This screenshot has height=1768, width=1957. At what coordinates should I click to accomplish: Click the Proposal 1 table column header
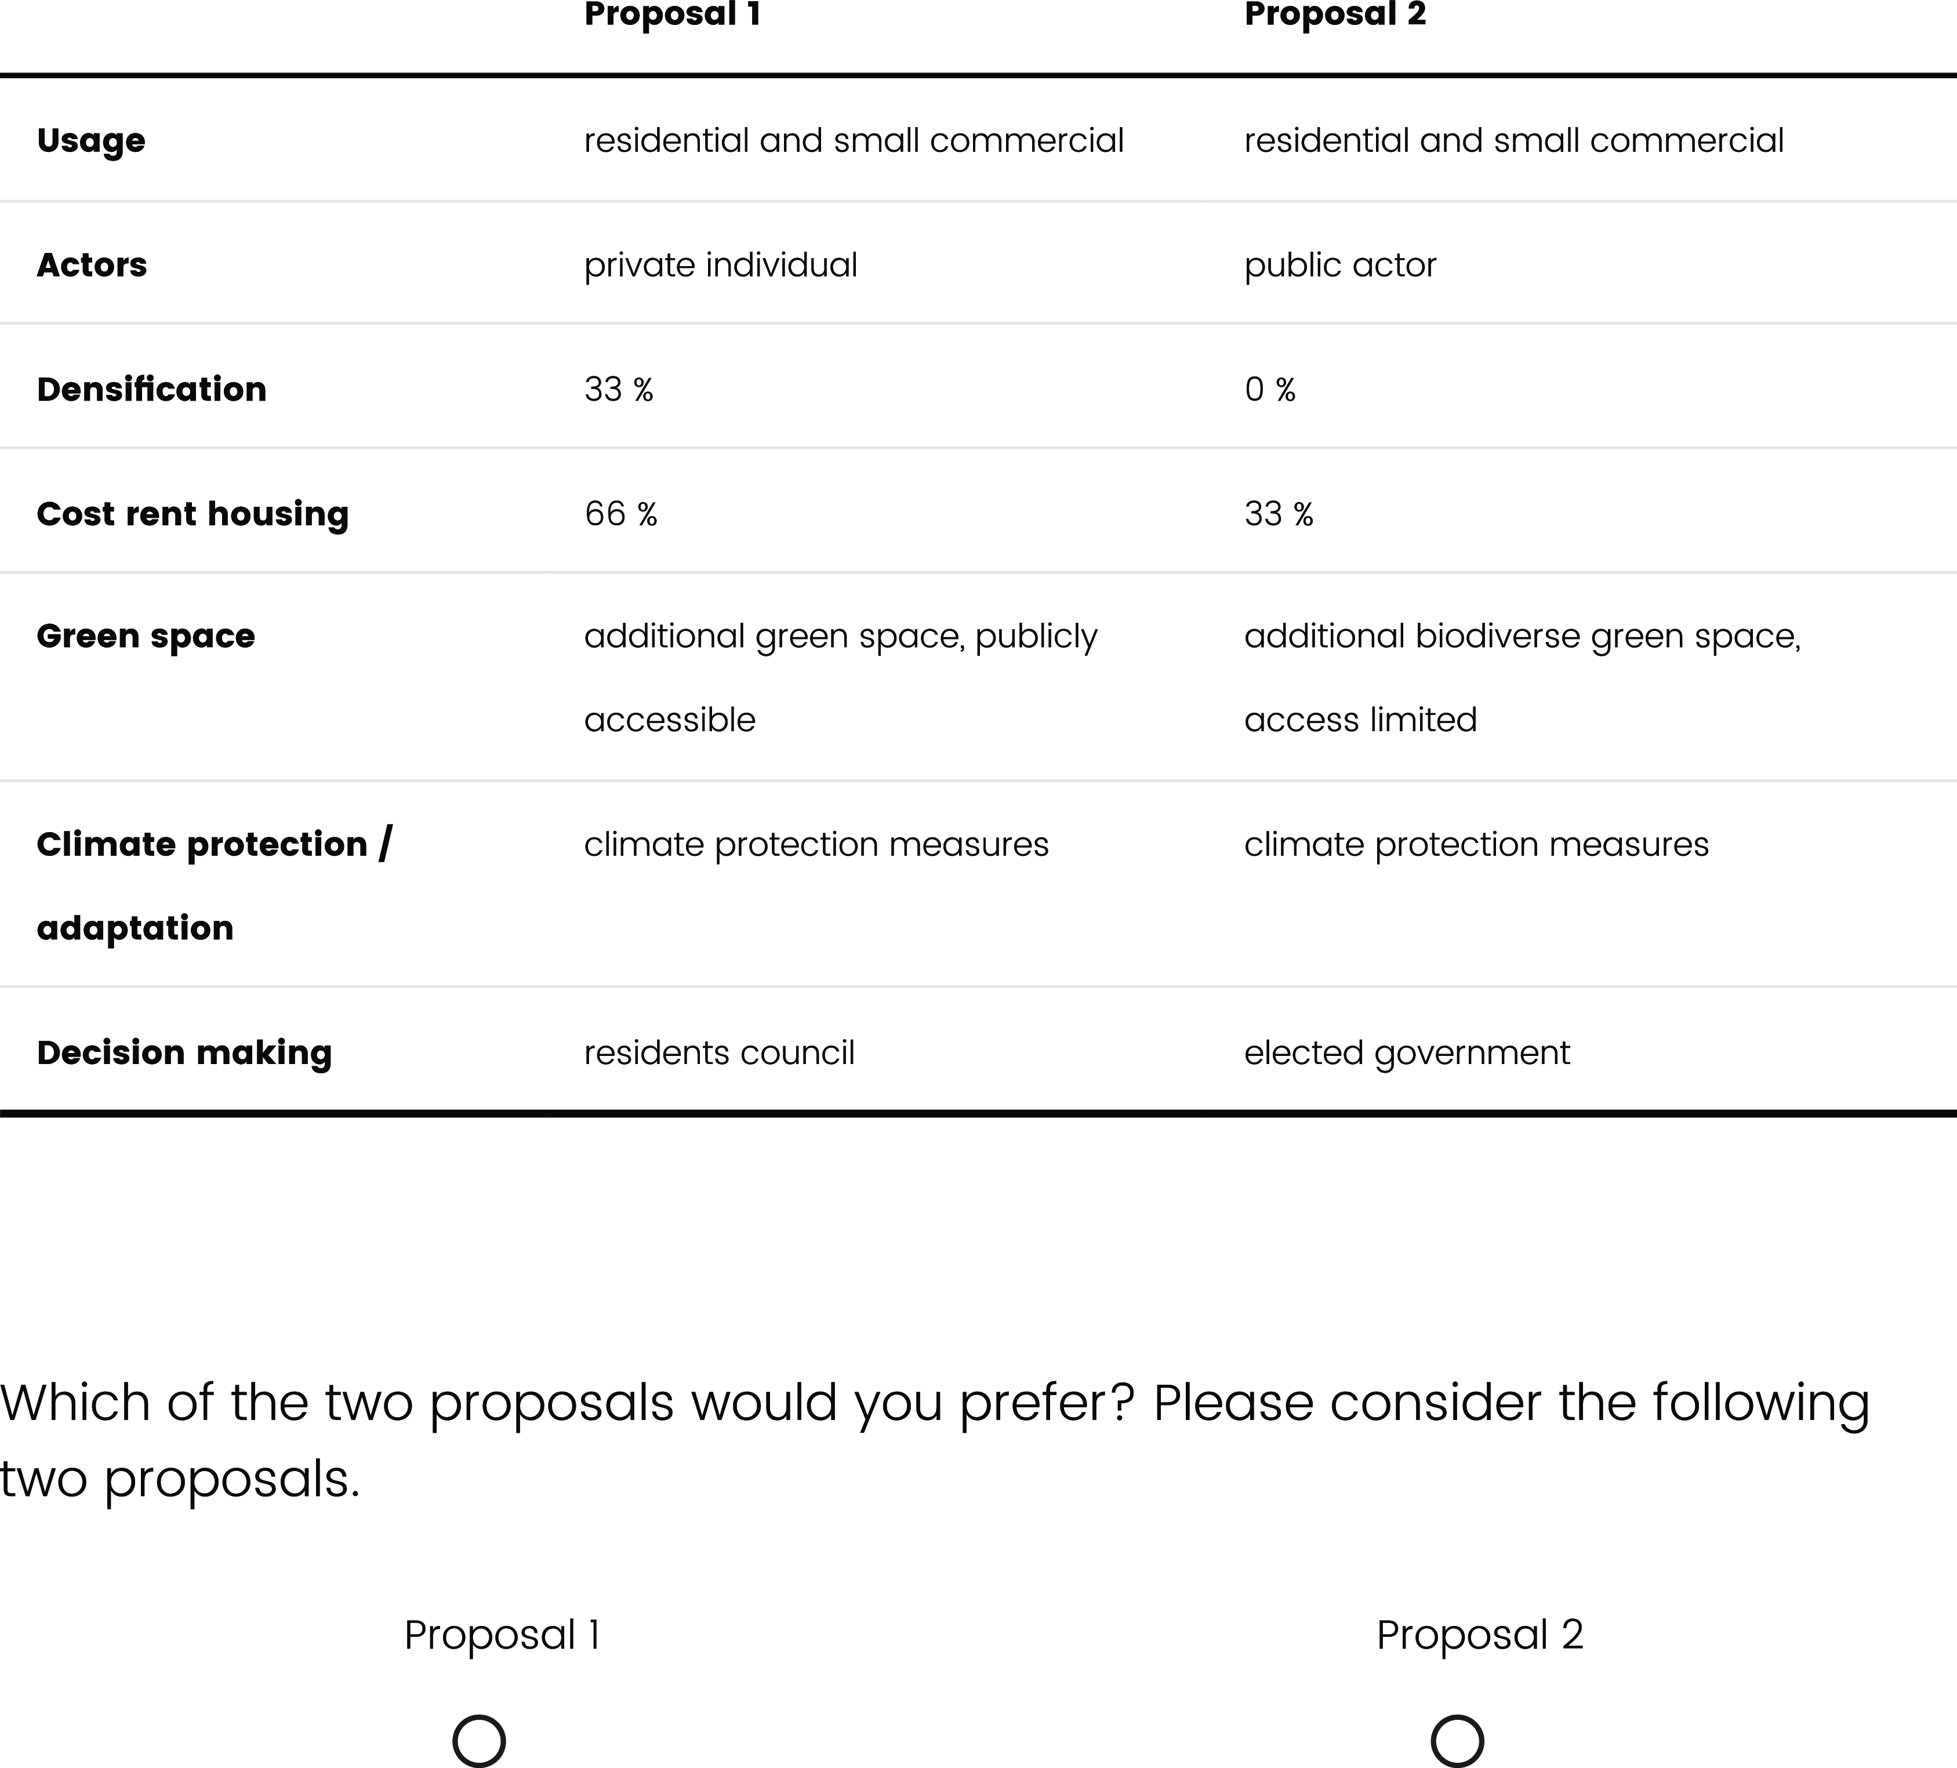[671, 14]
